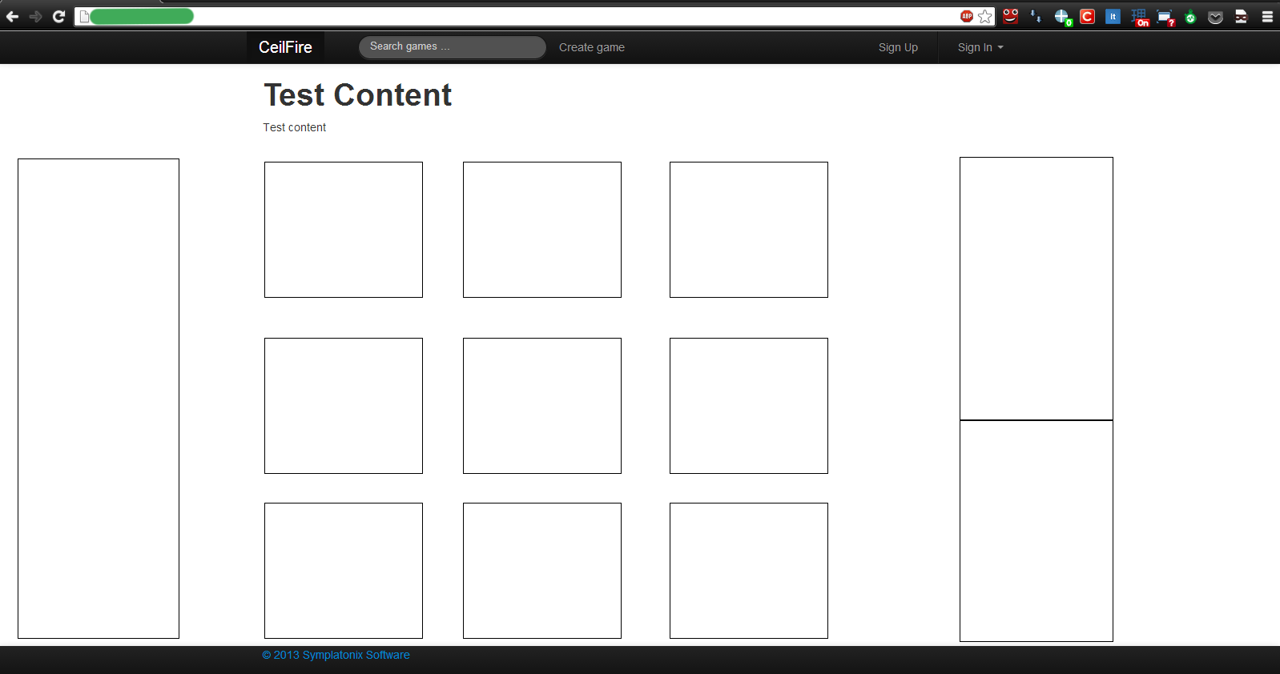Click the browser back arrow
The width and height of the screenshot is (1280, 674).
click(x=12, y=16)
